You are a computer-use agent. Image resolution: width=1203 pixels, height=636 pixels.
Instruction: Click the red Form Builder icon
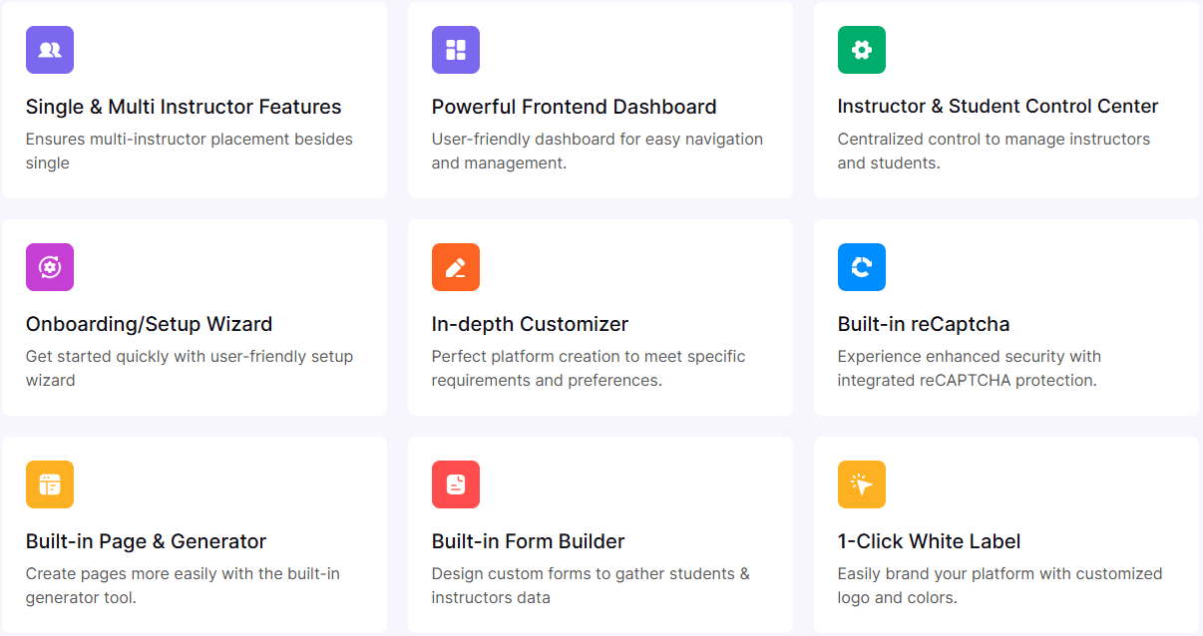(x=456, y=484)
